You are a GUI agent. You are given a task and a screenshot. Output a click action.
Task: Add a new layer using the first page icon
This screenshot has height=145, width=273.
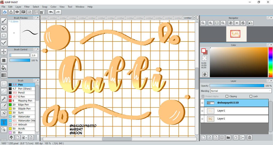coord(203,138)
